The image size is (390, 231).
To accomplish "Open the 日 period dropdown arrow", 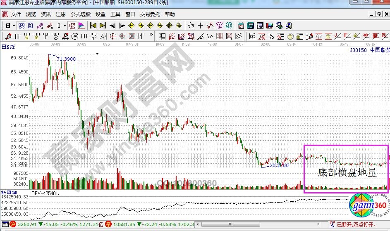I will [14, 26].
